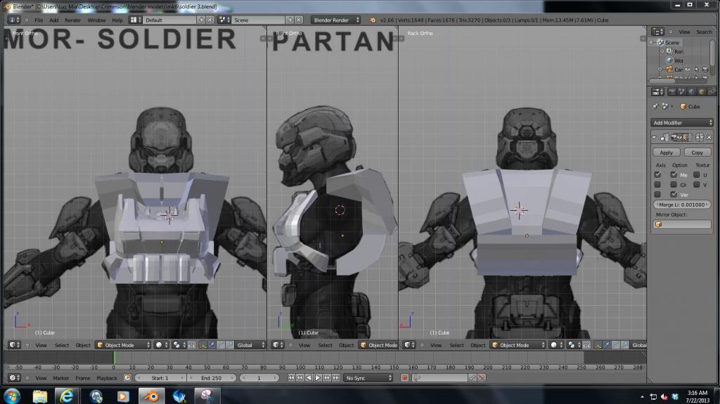Click the cube icon next to Cube label

682,106
